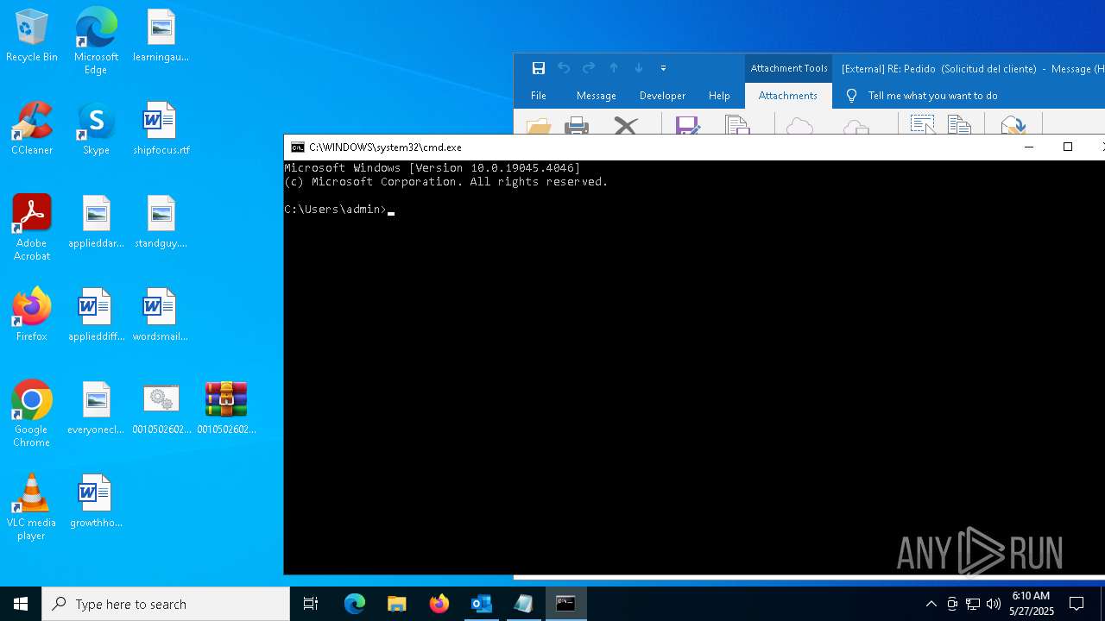Switch to Message ribbon tab

[597, 96]
